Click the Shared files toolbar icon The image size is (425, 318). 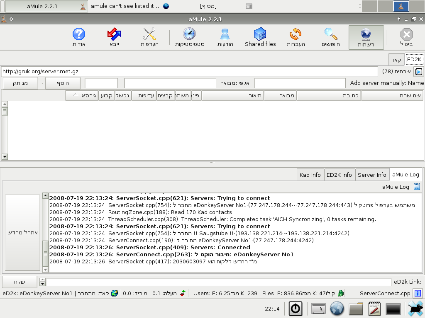(x=260, y=37)
